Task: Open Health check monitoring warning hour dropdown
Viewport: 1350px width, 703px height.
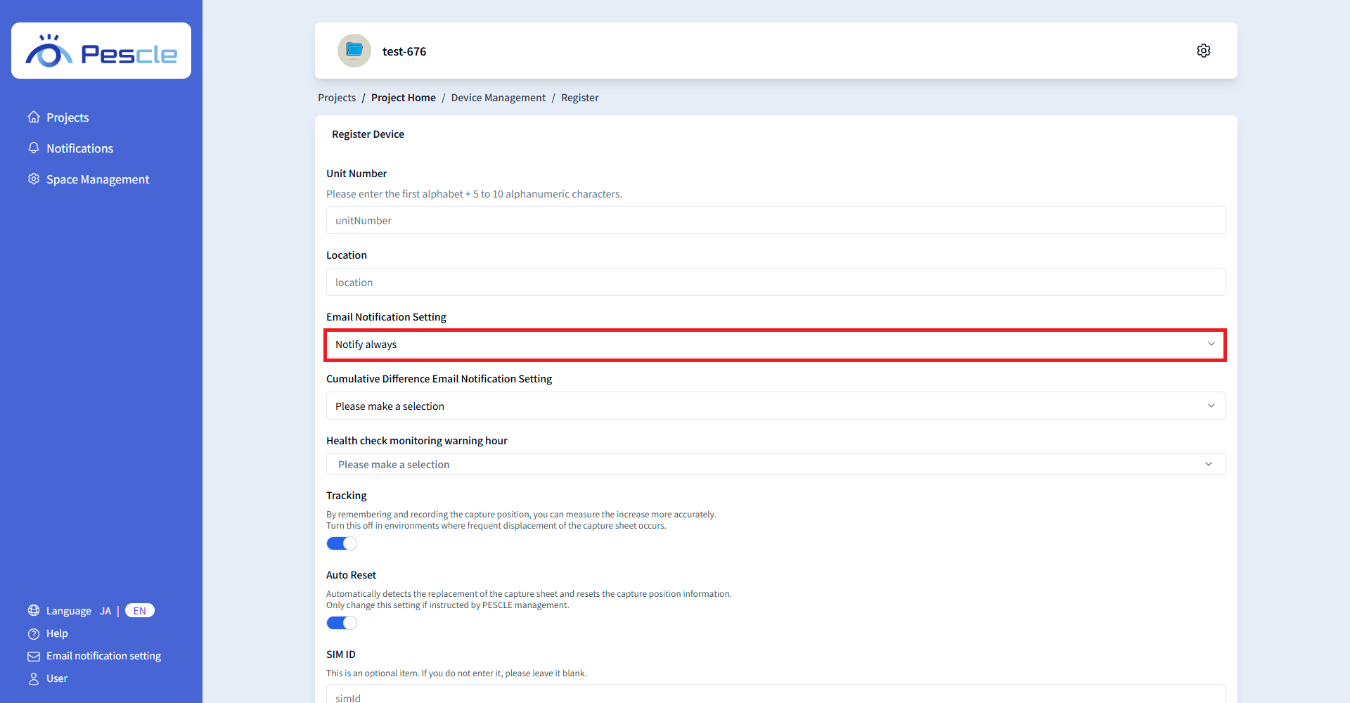Action: [775, 465]
